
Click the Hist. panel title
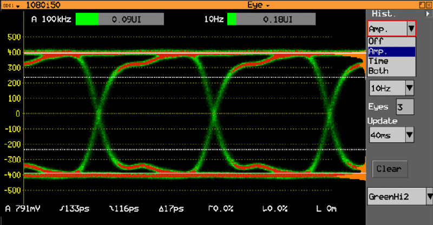click(384, 14)
